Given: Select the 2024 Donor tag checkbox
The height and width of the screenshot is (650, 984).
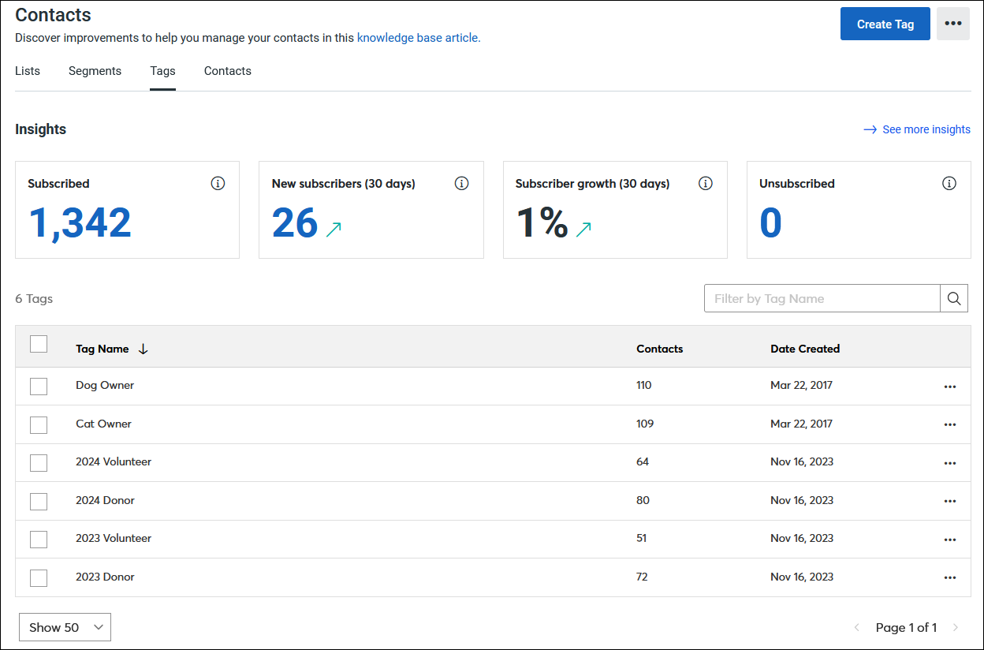Looking at the screenshot, I should [x=39, y=501].
